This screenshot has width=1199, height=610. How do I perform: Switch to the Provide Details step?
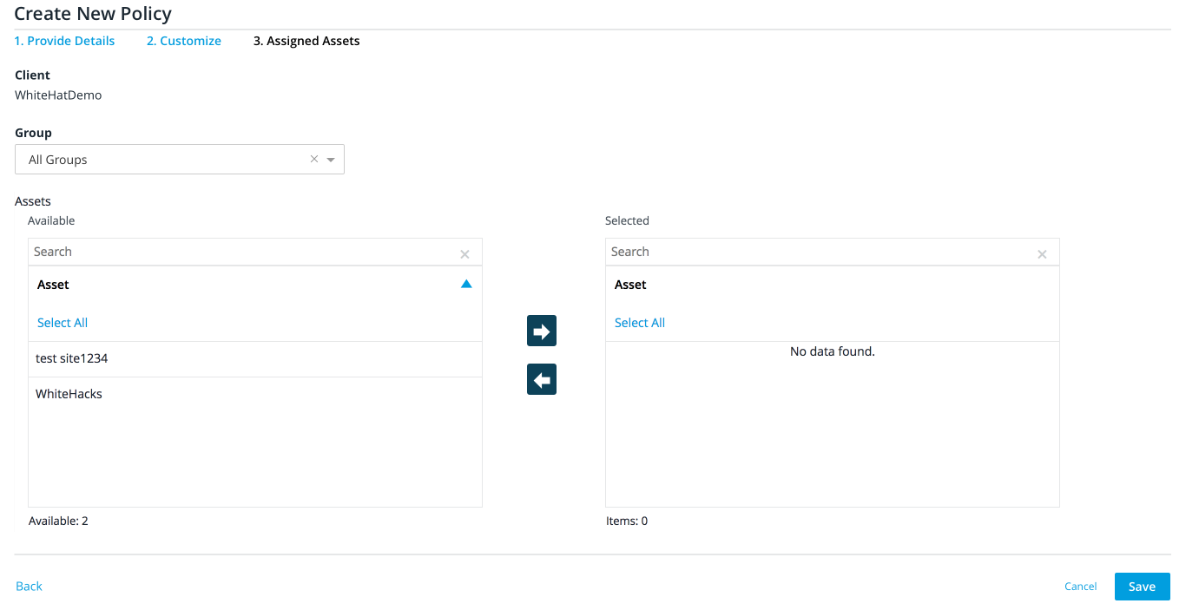click(64, 40)
